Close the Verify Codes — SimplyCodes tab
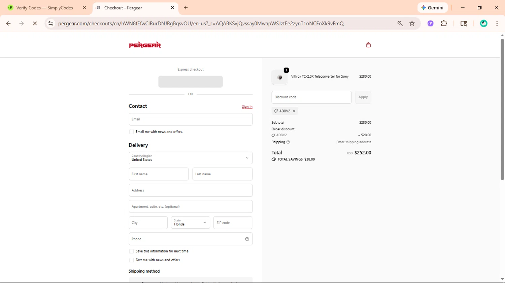The height and width of the screenshot is (283, 505). pos(85,8)
